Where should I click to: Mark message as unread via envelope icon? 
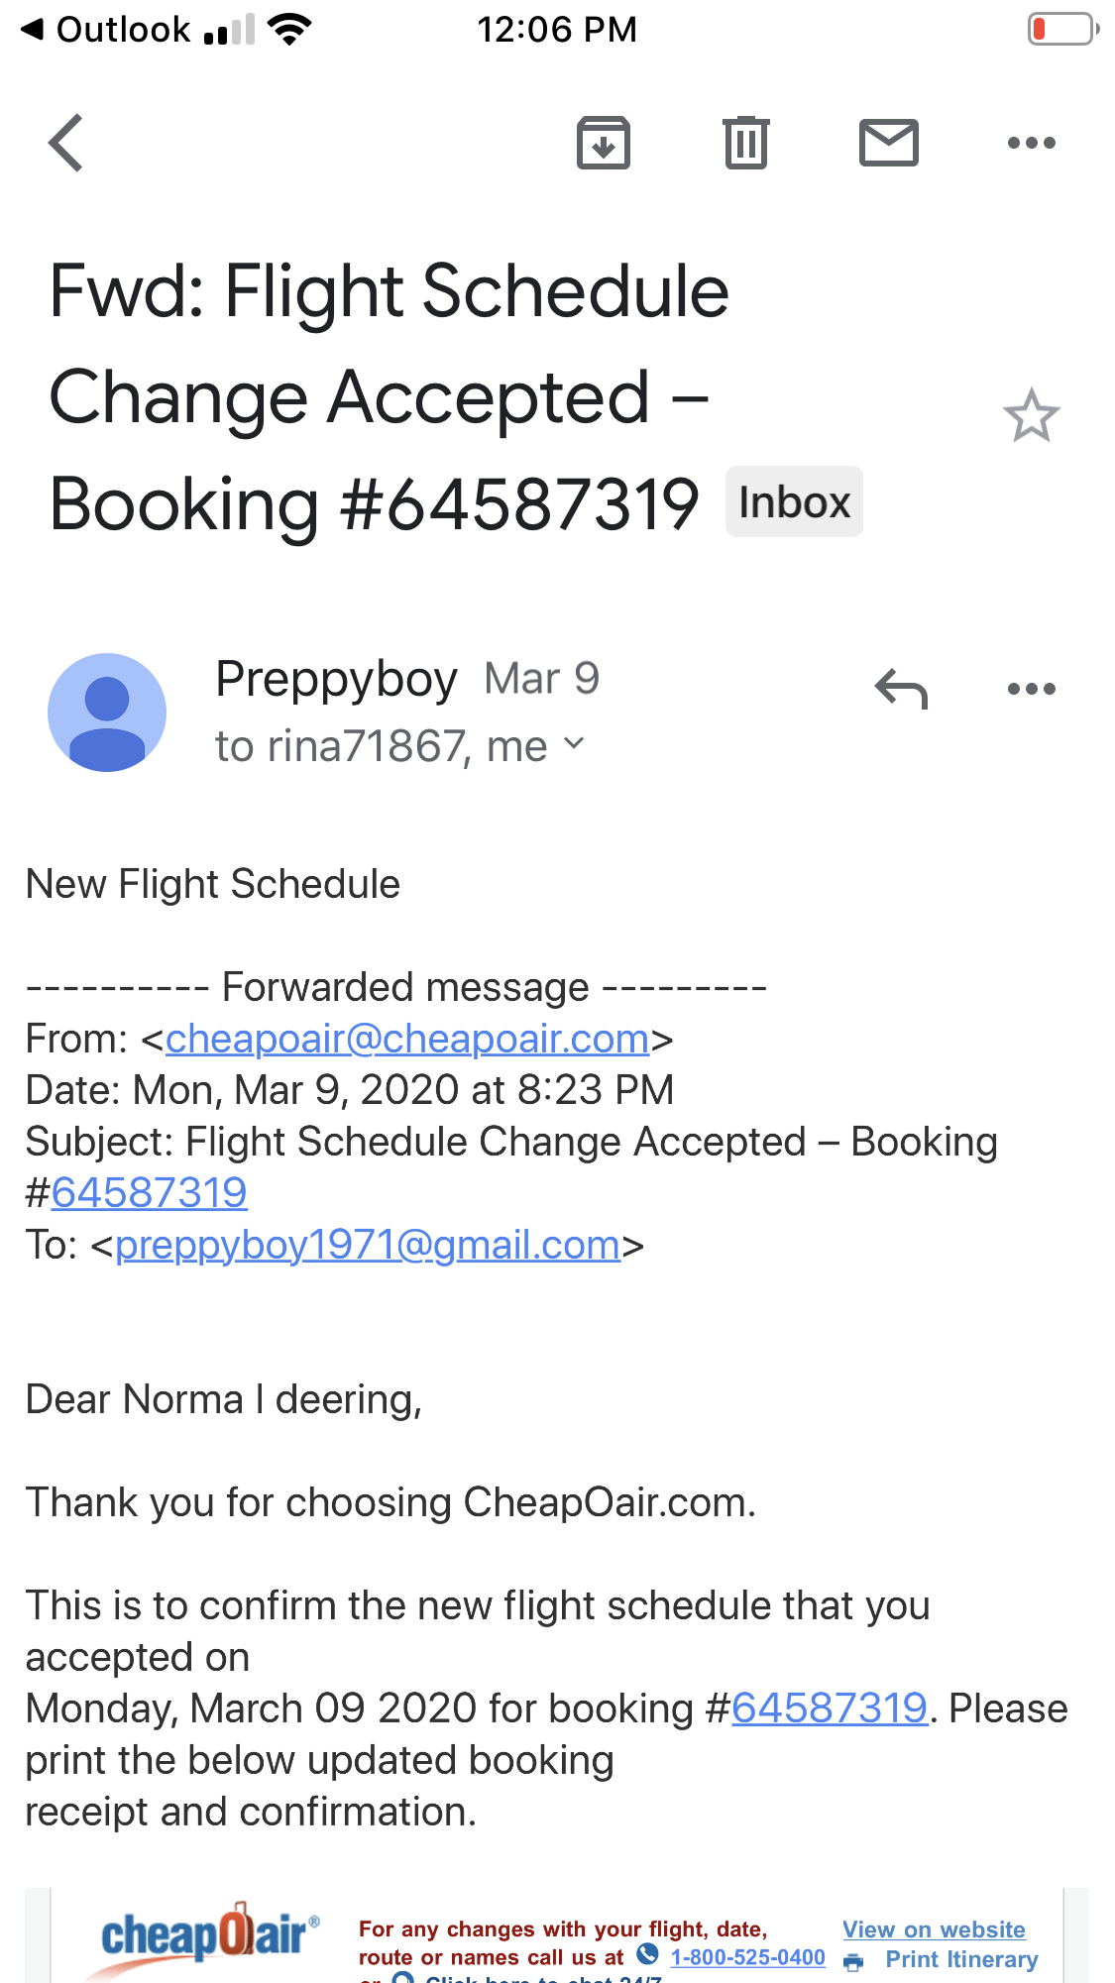[888, 143]
